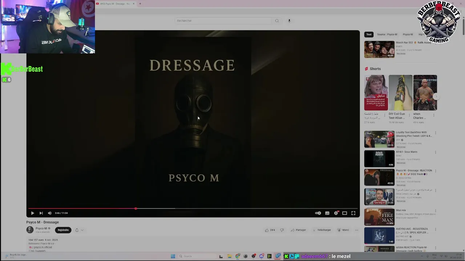Open AVEYRO AVE - RESISTENZA video
The image size is (465, 261).
tap(379, 236)
